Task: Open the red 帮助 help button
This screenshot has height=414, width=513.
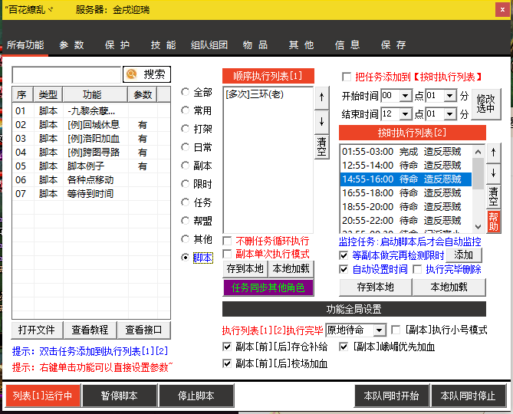Action: pos(493,222)
